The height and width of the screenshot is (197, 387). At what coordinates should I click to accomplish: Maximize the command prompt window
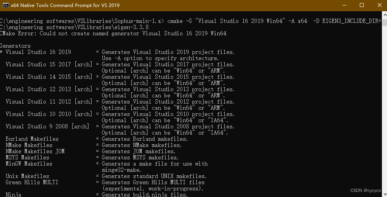(362, 5)
